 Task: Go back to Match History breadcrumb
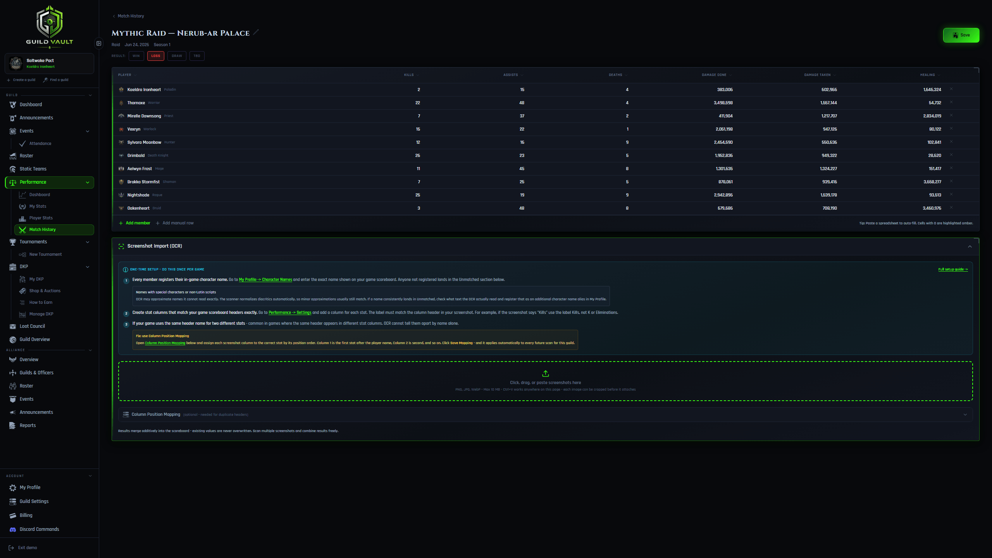[128, 16]
